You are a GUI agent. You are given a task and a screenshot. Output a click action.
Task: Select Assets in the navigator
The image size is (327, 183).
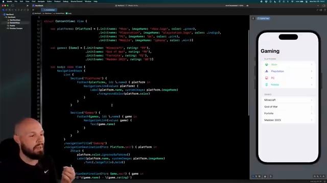(12, 26)
